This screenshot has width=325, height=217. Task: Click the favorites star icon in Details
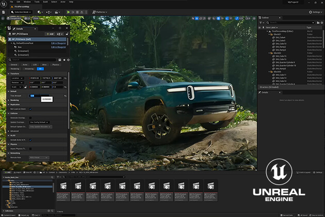click(x=64, y=60)
